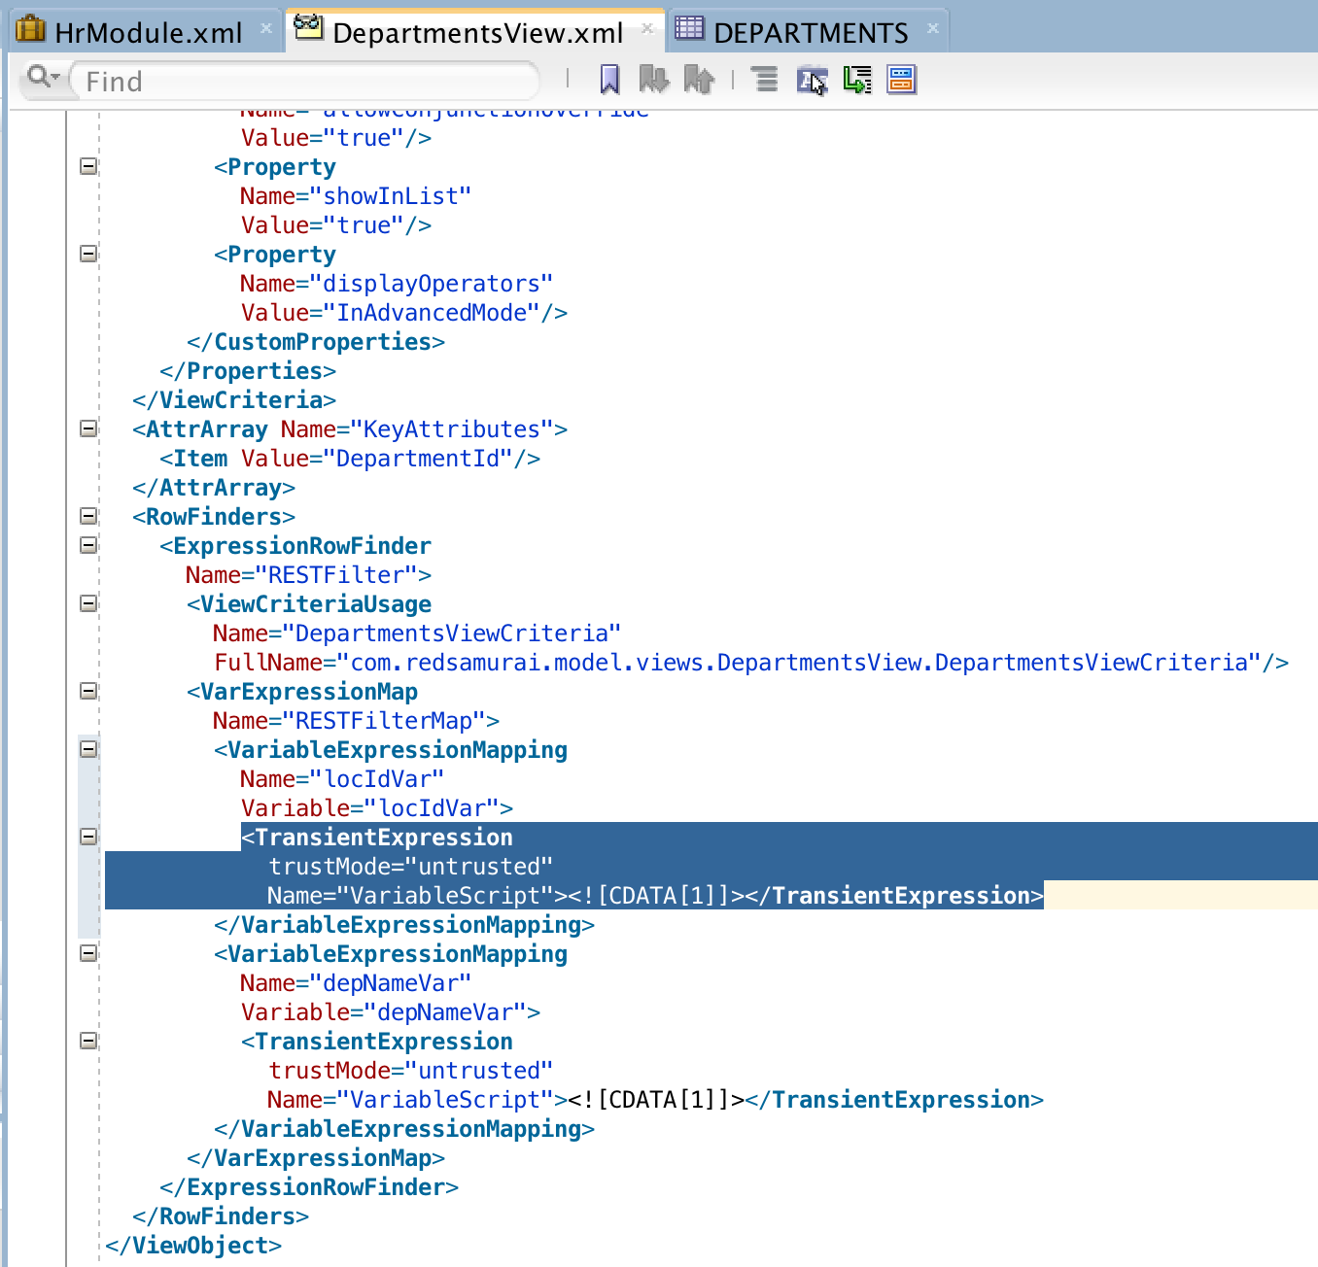
Task: Select the DepartmentsView.xml tab
Action: pyautogui.click(x=477, y=32)
